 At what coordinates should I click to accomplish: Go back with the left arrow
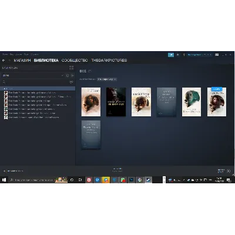pos(4,61)
